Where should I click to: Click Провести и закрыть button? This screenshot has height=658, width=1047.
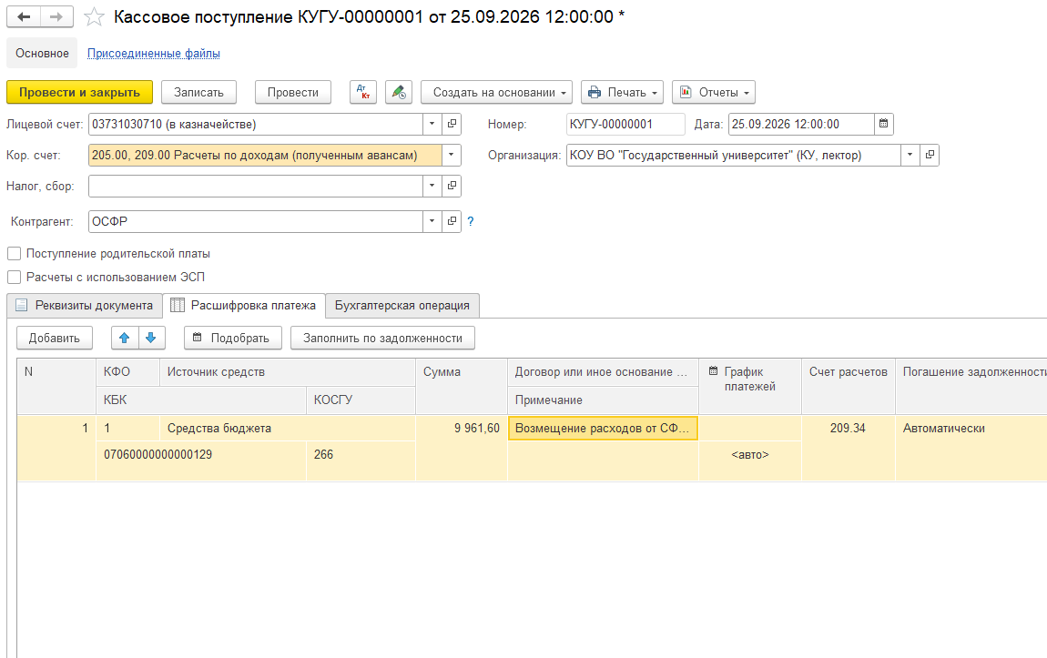coord(79,92)
